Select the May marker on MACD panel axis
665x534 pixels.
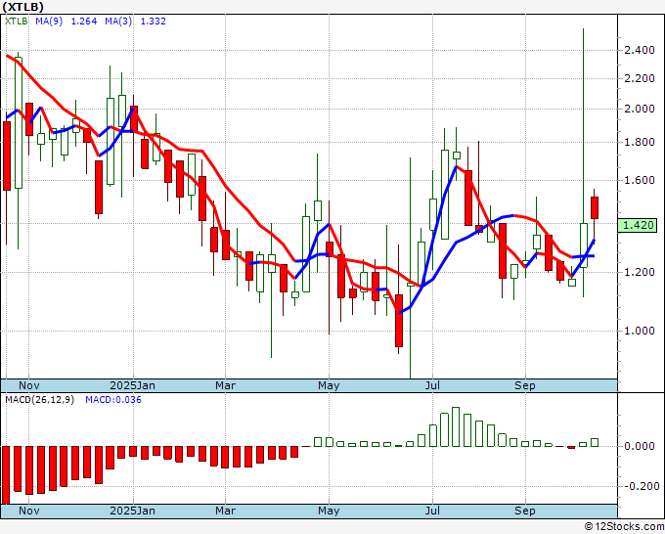coord(329,511)
